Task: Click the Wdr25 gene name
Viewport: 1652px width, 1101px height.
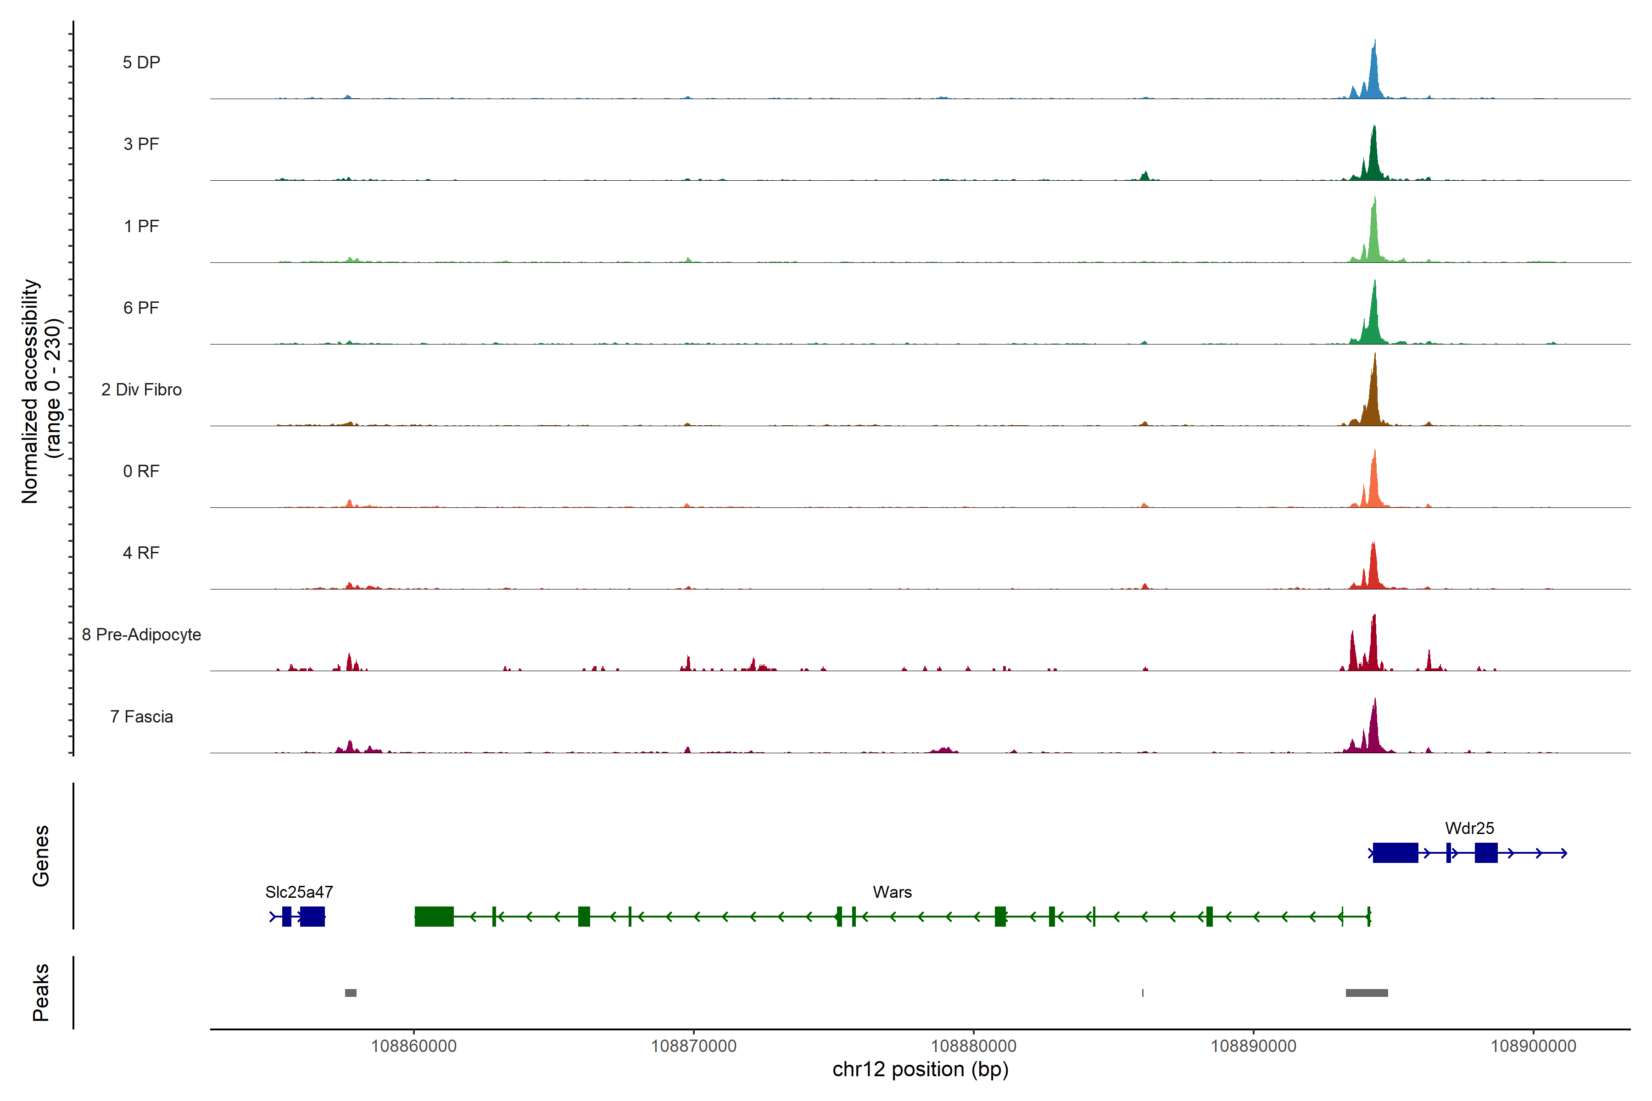Action: pyautogui.click(x=1469, y=828)
